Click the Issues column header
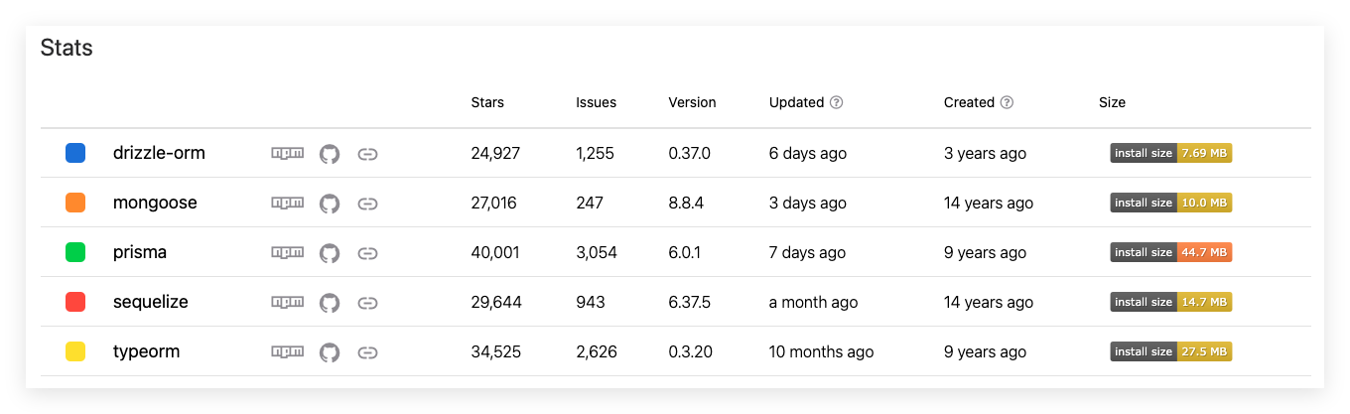1350x414 pixels. pos(596,102)
